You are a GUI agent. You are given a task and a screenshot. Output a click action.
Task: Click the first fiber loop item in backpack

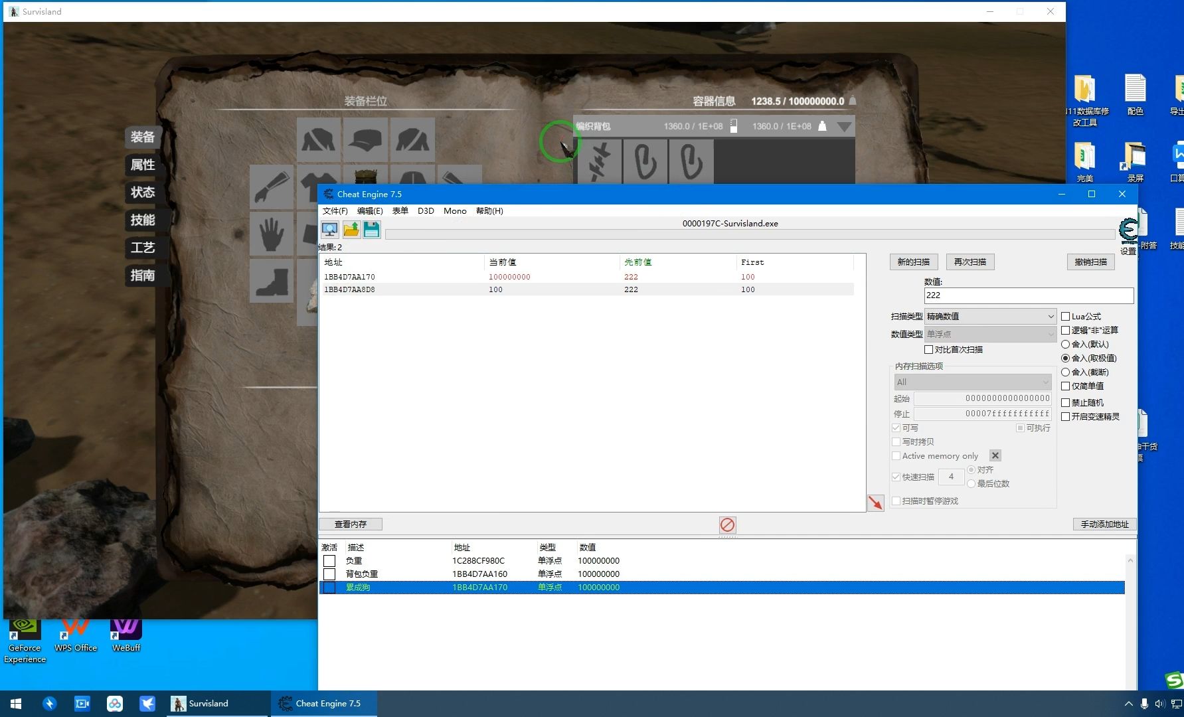[645, 161]
